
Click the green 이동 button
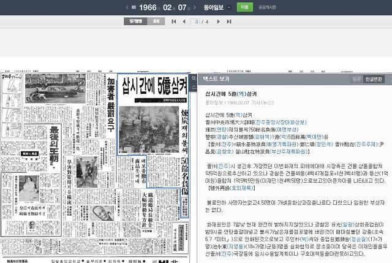click(x=245, y=7)
